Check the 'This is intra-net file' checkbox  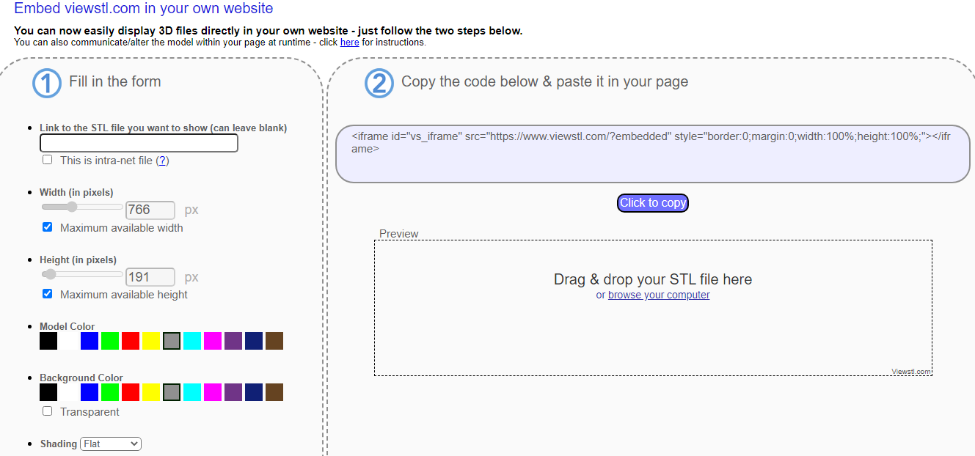coord(48,160)
